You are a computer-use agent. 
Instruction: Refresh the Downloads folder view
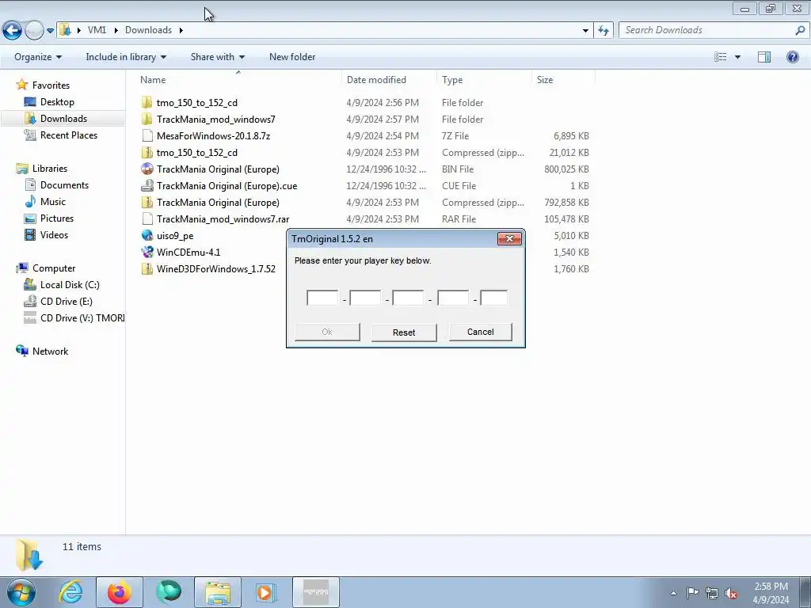pos(603,31)
